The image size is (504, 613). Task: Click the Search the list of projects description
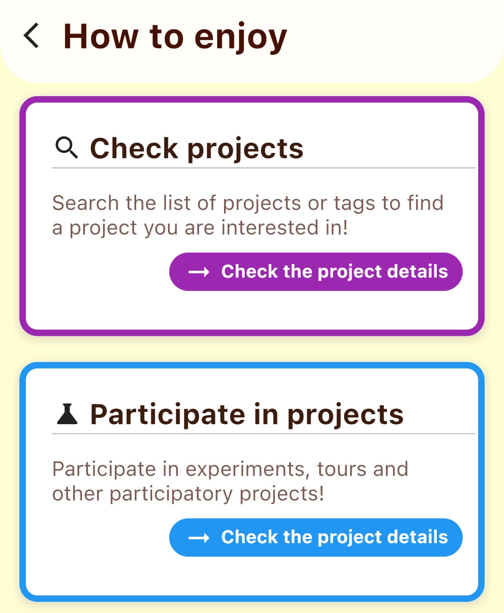click(248, 215)
